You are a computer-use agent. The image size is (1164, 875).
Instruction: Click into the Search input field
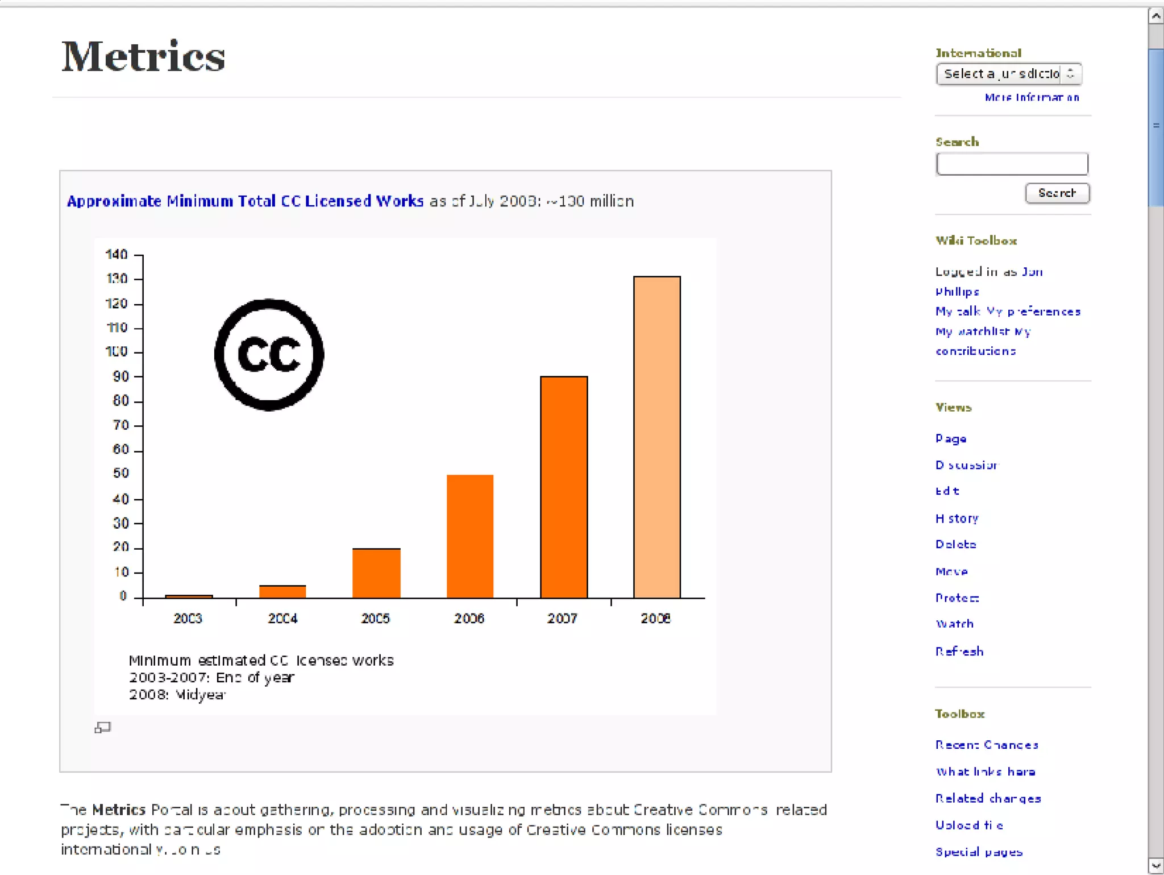click(x=1012, y=164)
